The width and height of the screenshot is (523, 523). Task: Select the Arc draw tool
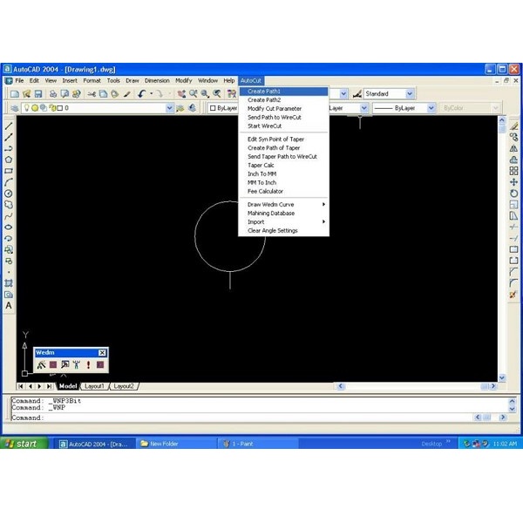[9, 182]
